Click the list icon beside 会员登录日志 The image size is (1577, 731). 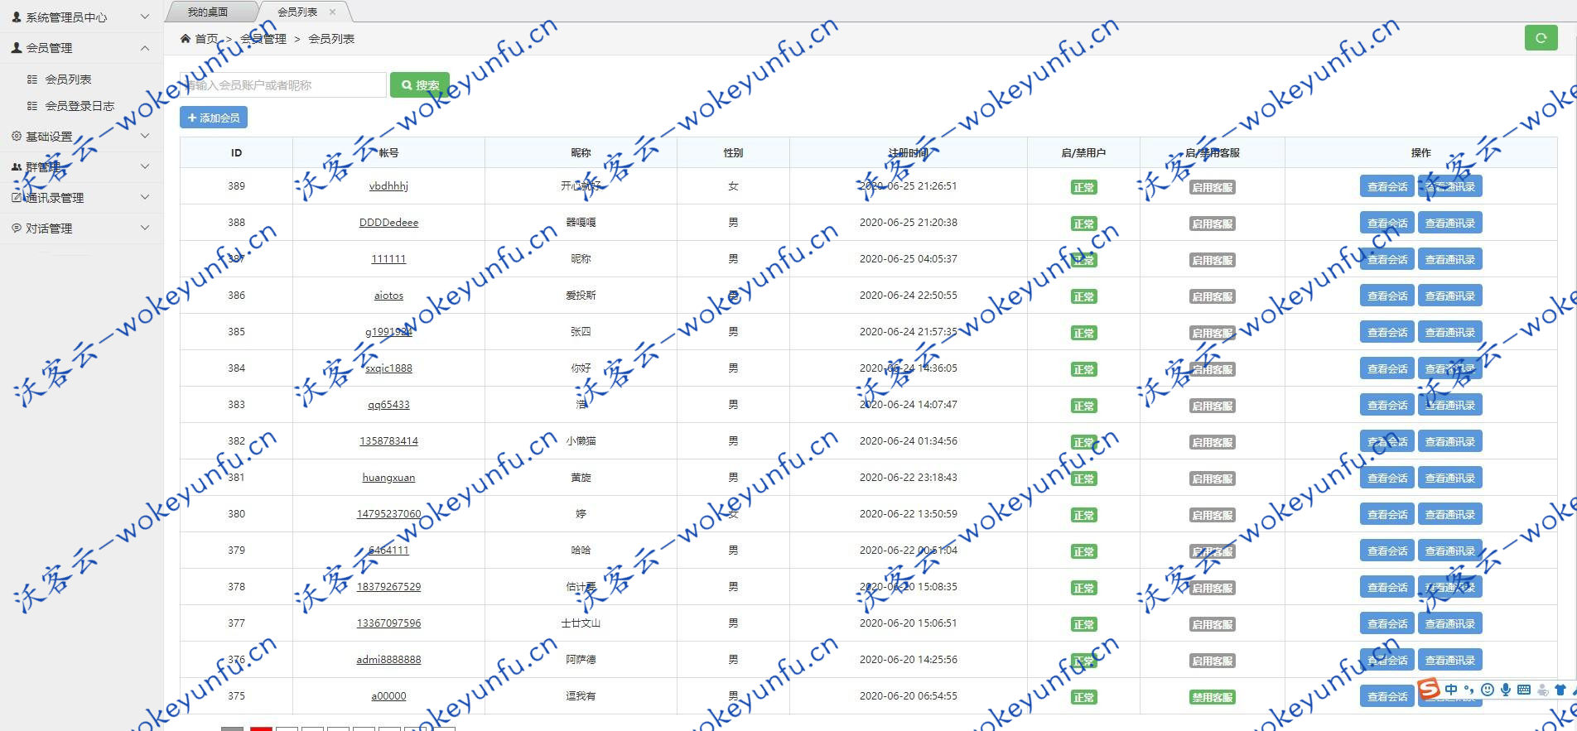[x=32, y=106]
